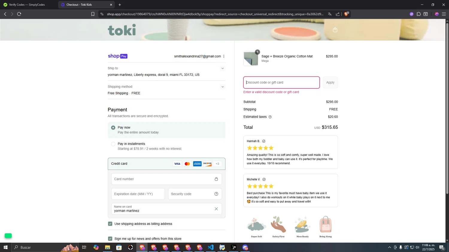Click the Card number field
Image resolution: width=449 pixels, height=252 pixels.
point(166,179)
